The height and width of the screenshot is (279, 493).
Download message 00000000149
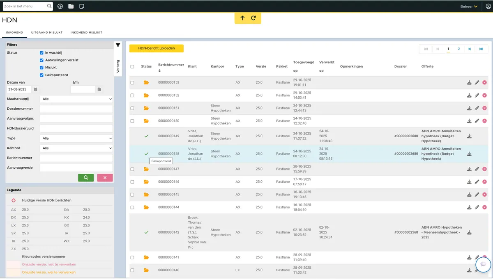pos(469,136)
